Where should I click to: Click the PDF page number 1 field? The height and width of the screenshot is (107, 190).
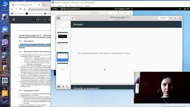34,20
